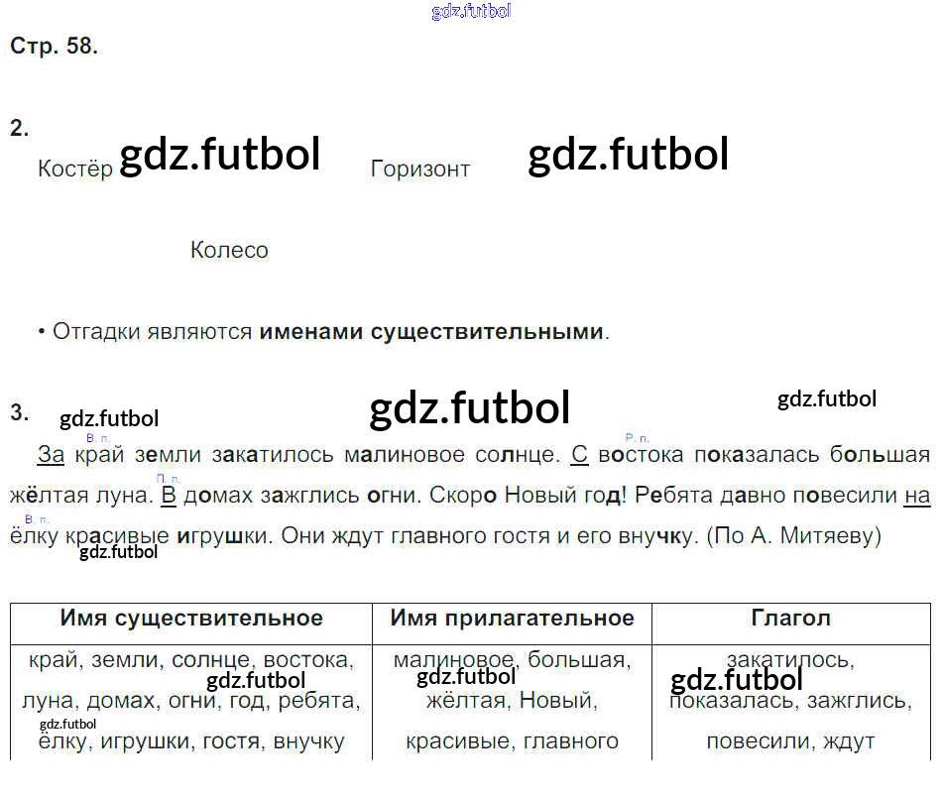943x795 pixels.
Task: Click 'Имя прилагательное' table header
Action: pyautogui.click(x=512, y=619)
